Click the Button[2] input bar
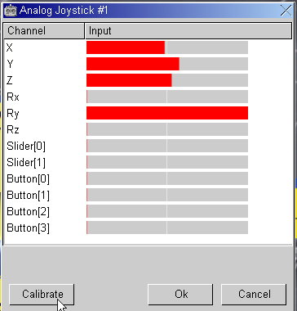Viewport: 297px width, 311px height. coord(167,211)
